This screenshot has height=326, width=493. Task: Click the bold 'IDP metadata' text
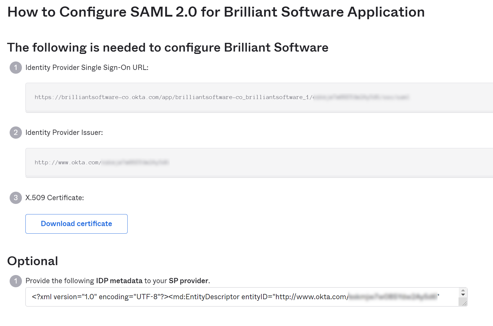click(119, 281)
